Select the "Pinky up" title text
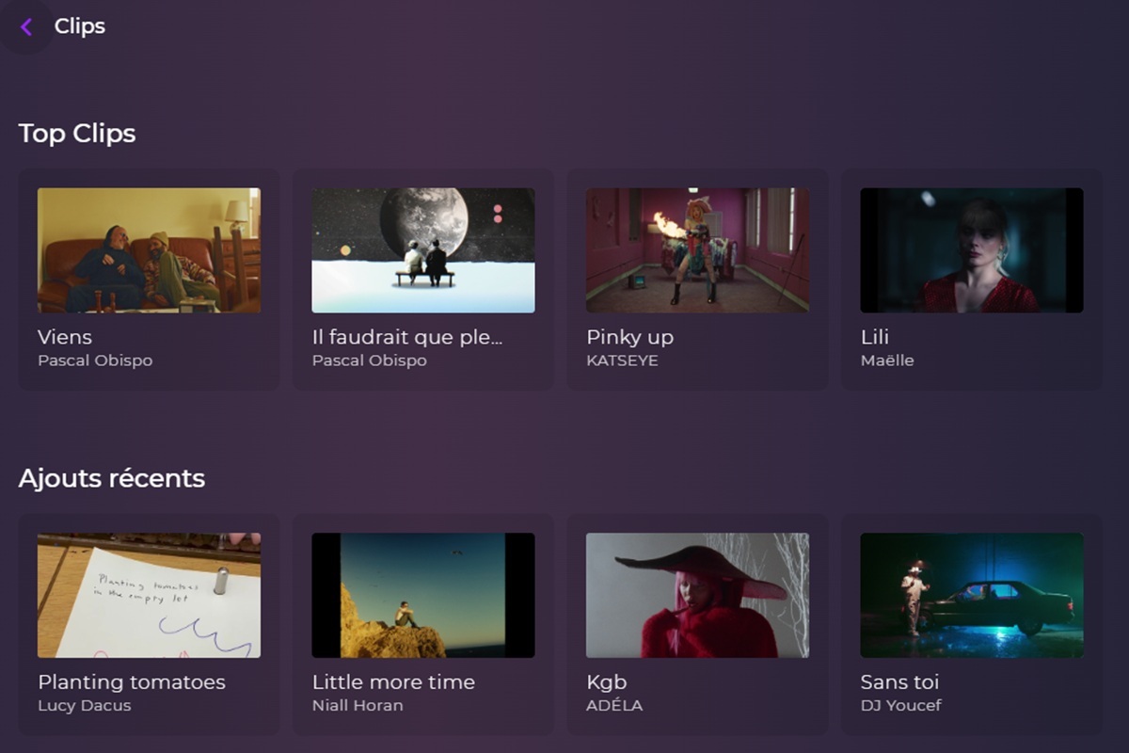The height and width of the screenshot is (753, 1129). pos(628,337)
